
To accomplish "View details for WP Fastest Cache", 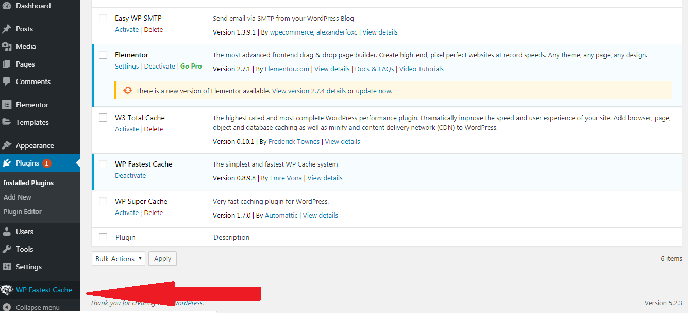I will [x=325, y=178].
